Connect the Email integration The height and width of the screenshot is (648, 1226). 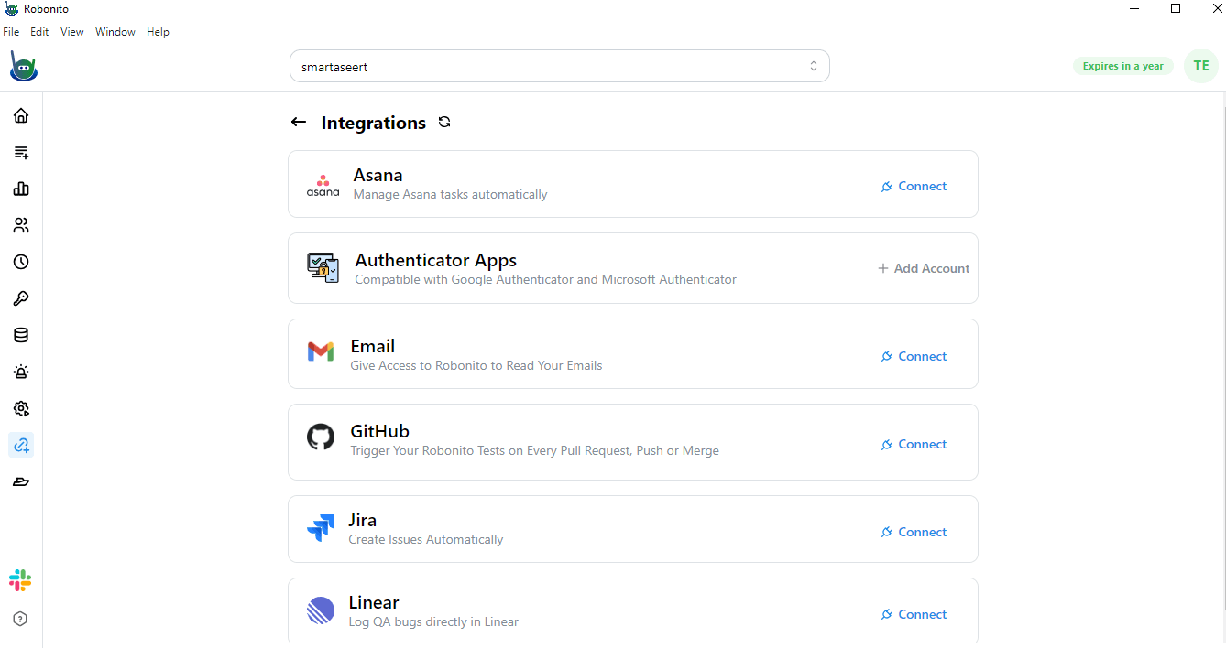pyautogui.click(x=914, y=356)
